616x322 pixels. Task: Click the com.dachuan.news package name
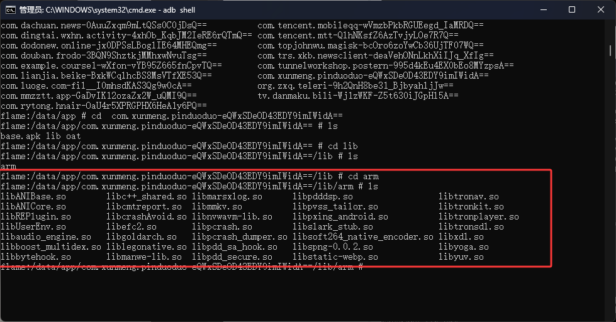point(41,26)
